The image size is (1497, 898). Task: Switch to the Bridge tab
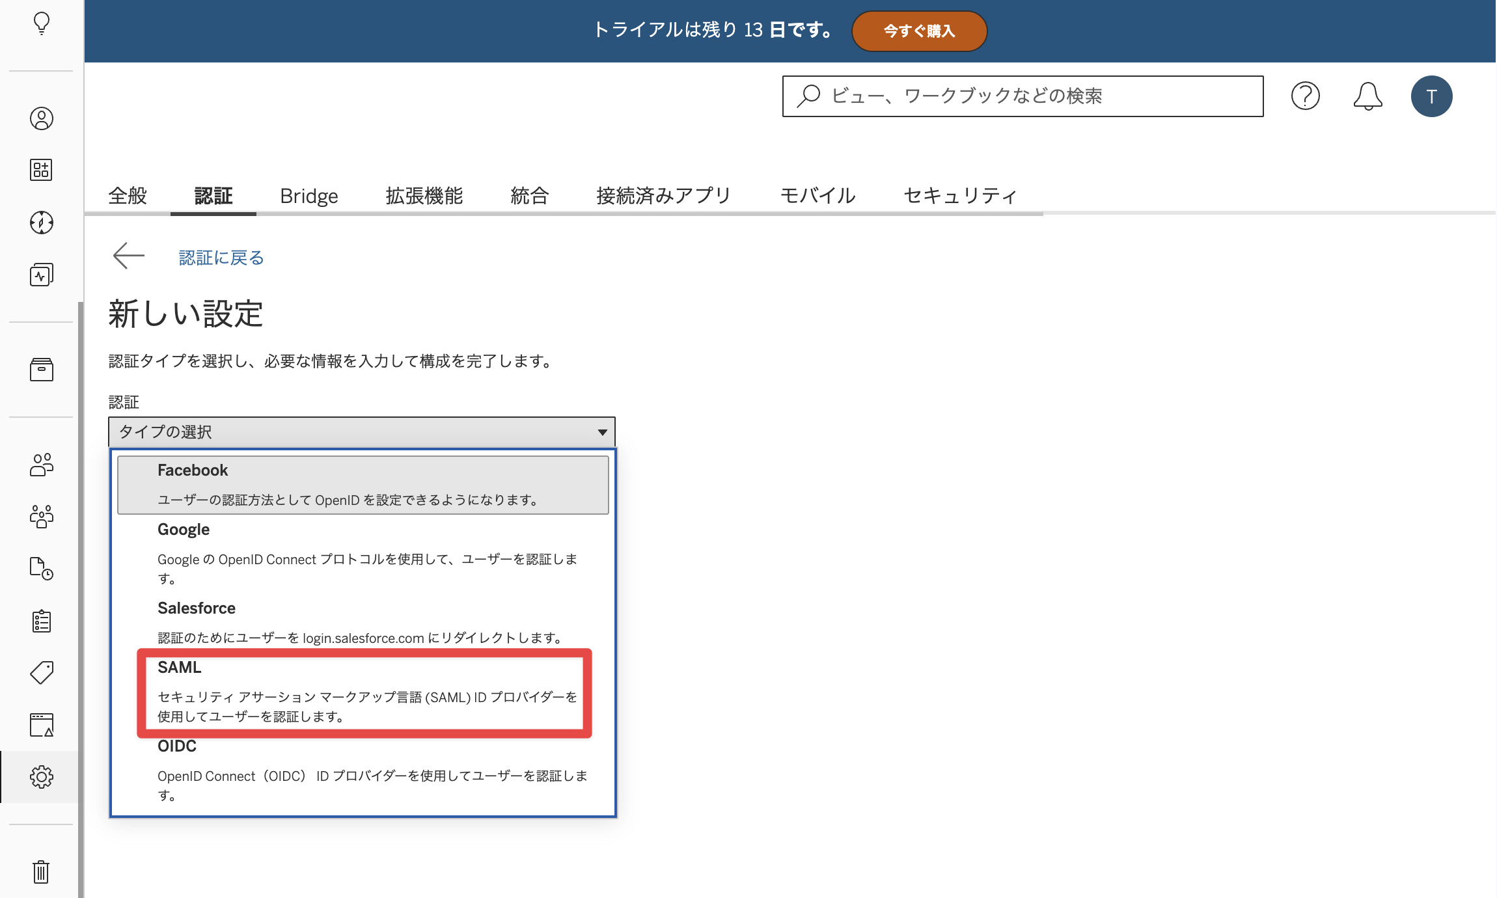click(309, 195)
